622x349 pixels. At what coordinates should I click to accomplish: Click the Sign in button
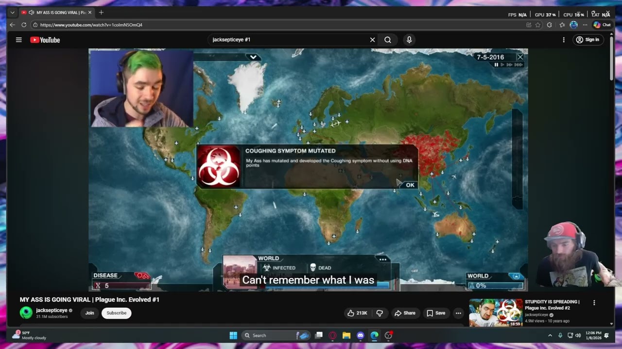(x=587, y=40)
